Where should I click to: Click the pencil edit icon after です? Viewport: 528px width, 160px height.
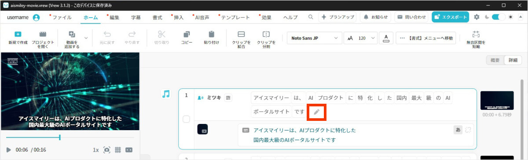click(316, 112)
